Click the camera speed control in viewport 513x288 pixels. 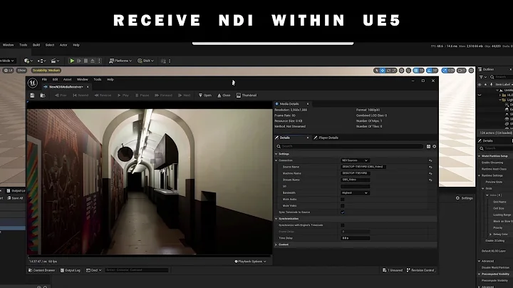tap(461, 71)
